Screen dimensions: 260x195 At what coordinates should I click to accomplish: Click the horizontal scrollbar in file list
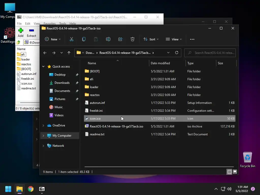pyautogui.click(x=159, y=167)
